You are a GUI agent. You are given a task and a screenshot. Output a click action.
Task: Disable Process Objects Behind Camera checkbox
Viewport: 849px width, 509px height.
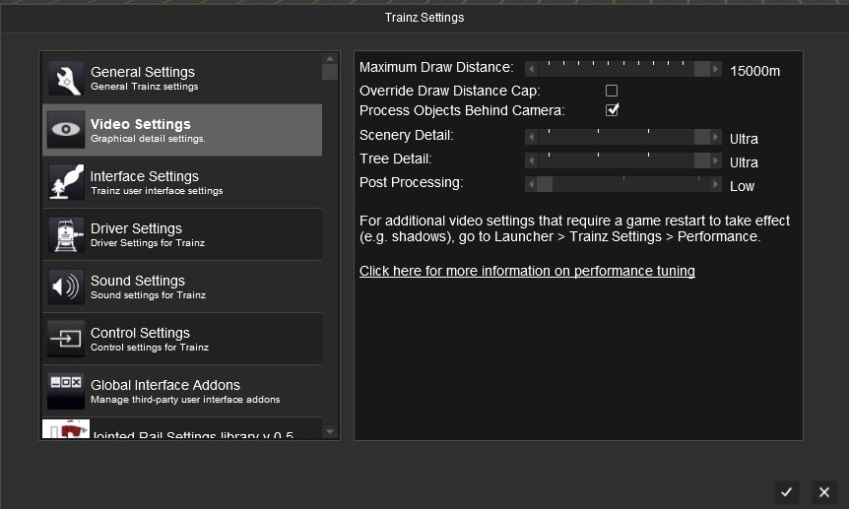coord(612,110)
